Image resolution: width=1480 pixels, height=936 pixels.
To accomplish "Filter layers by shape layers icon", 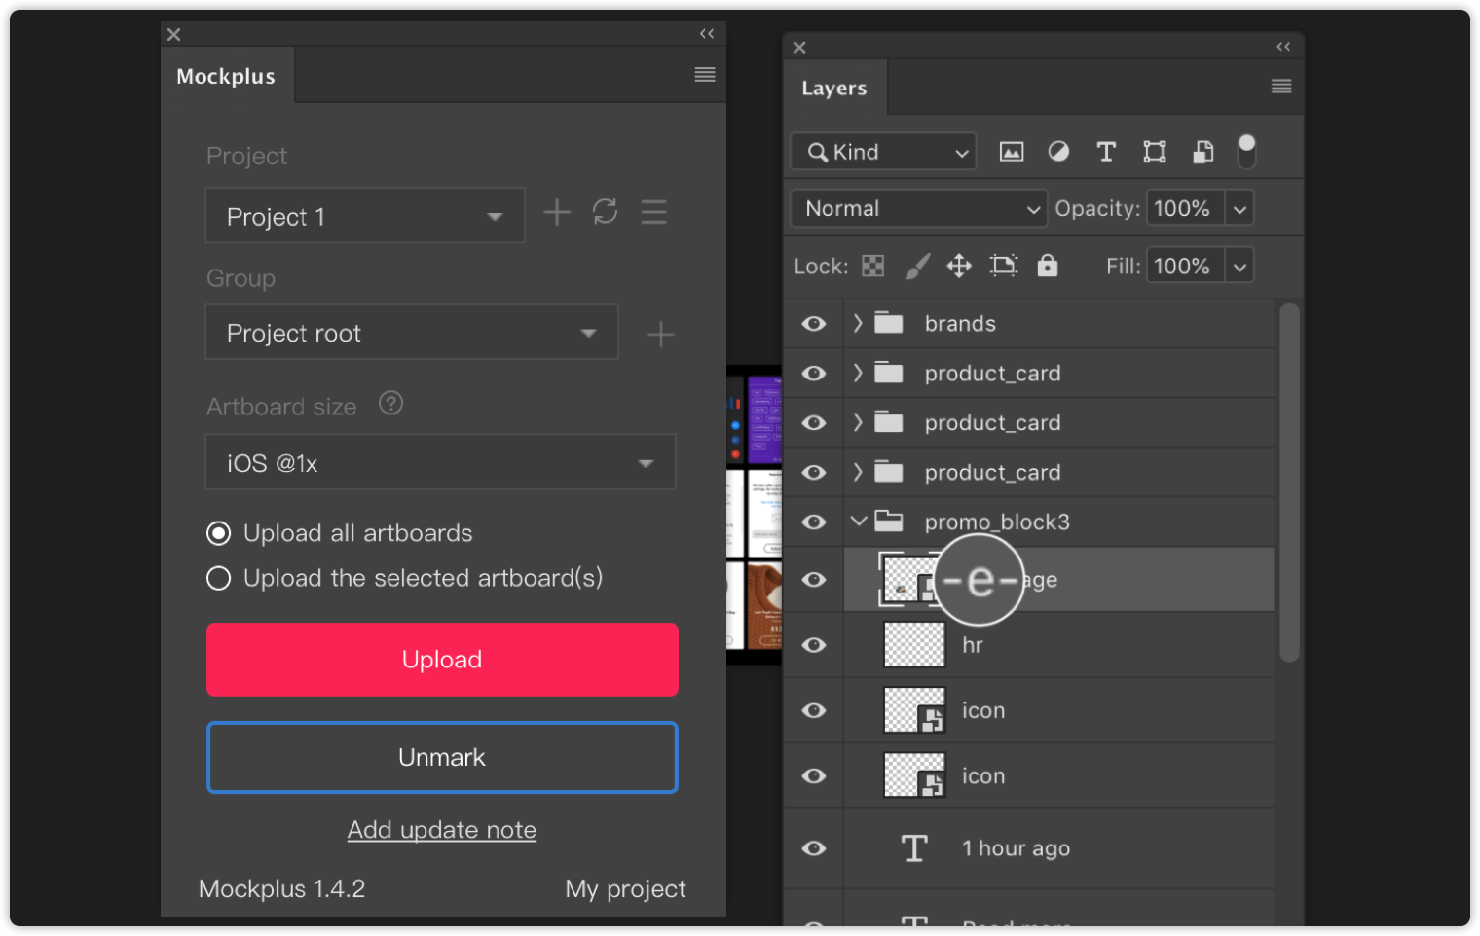I will coord(1155,152).
